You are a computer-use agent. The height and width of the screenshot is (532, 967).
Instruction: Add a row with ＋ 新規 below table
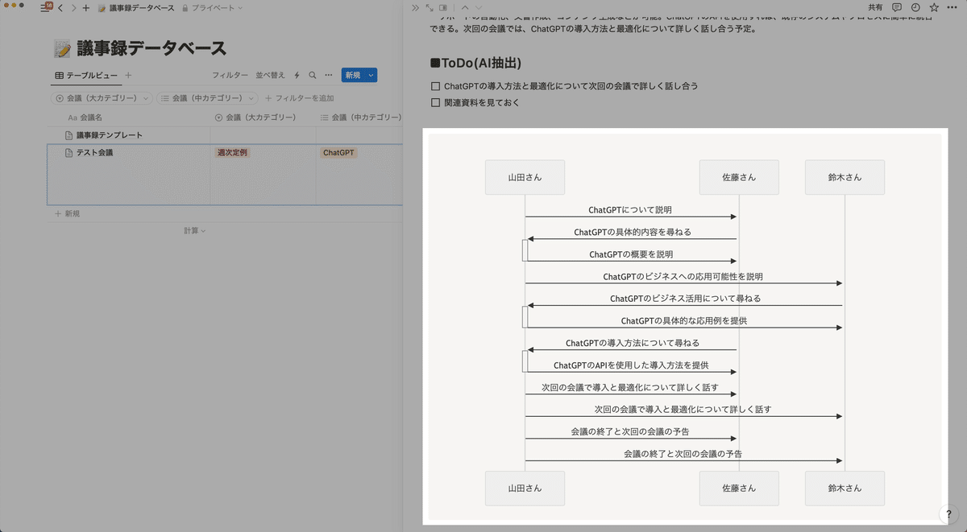67,214
